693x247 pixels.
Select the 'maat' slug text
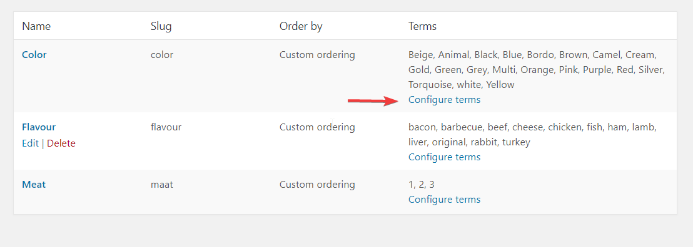click(x=162, y=185)
